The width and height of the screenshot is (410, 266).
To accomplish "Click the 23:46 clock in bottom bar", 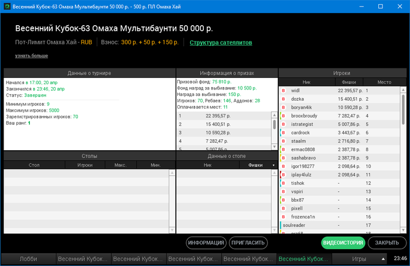I will point(400,258).
